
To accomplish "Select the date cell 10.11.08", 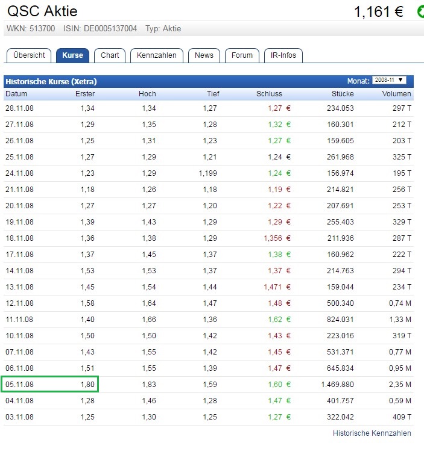I will 19,336.
